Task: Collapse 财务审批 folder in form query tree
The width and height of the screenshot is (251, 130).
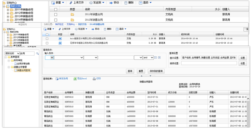Action: [x=9, y=60]
